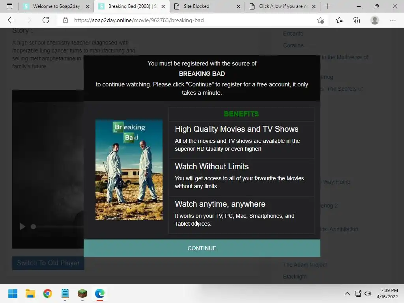Open a new tab with the plus button
The image size is (404, 303).
coord(327,6)
